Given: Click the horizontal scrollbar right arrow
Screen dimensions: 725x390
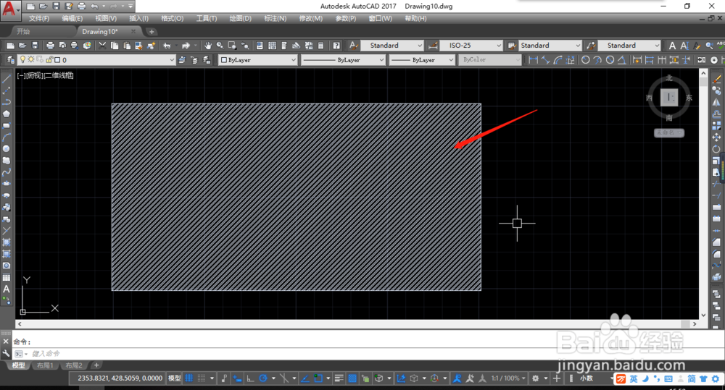Looking at the screenshot, I should click(695, 324).
